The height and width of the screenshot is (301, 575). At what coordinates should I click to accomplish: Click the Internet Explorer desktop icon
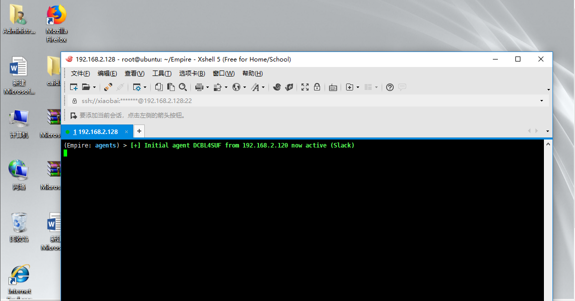[20, 281]
